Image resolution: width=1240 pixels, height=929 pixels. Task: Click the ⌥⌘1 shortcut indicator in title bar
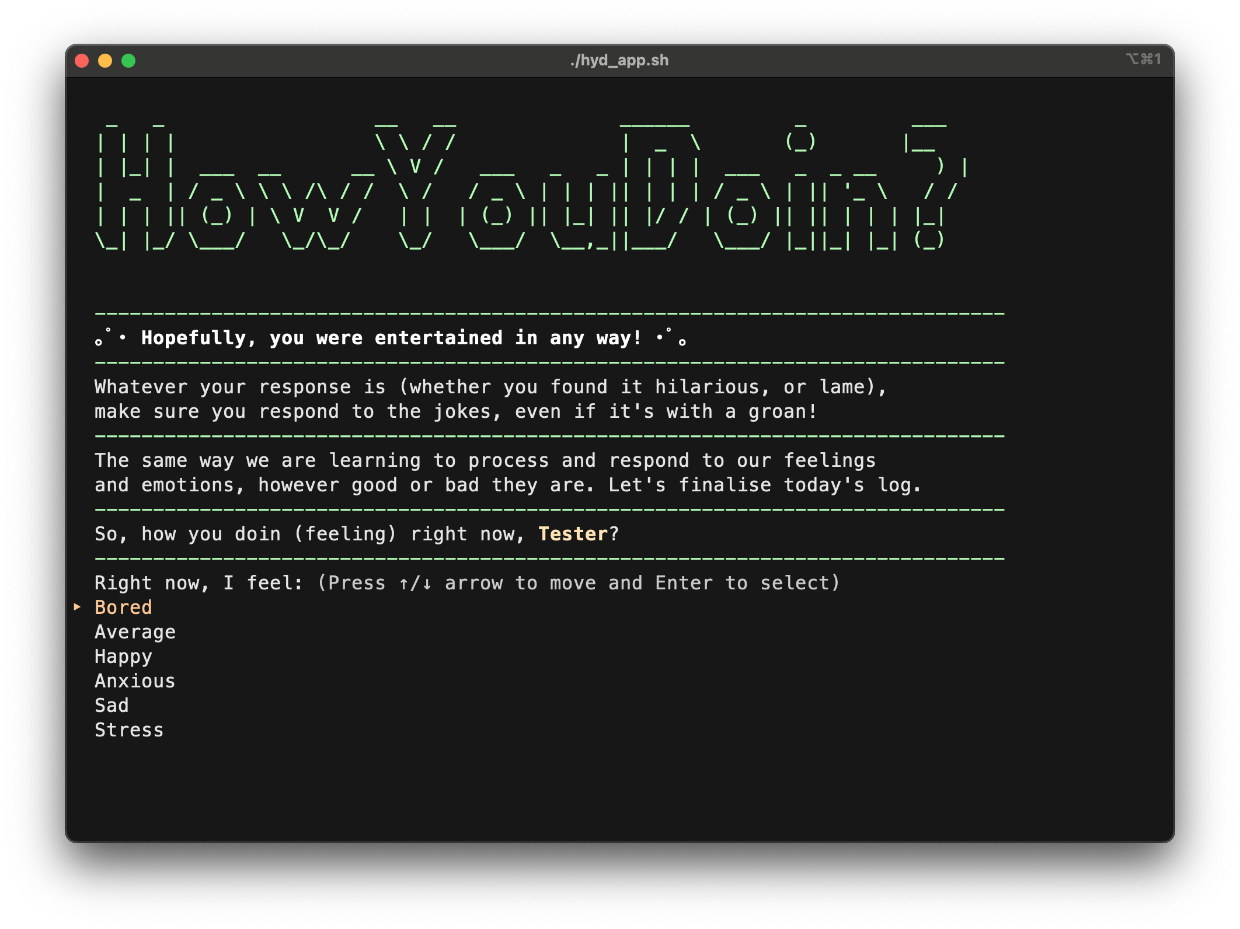tap(1143, 60)
